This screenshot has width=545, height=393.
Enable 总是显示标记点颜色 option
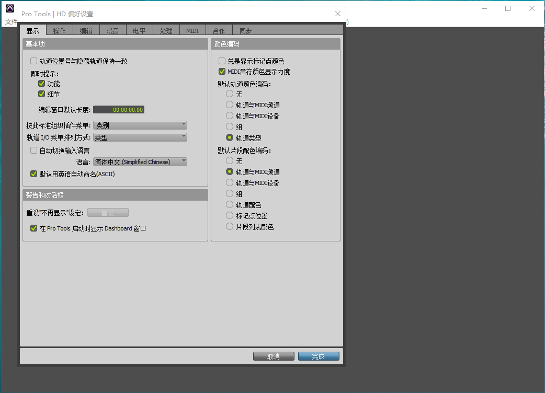[222, 61]
